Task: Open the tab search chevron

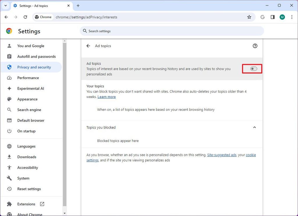Action: [x=6, y=6]
